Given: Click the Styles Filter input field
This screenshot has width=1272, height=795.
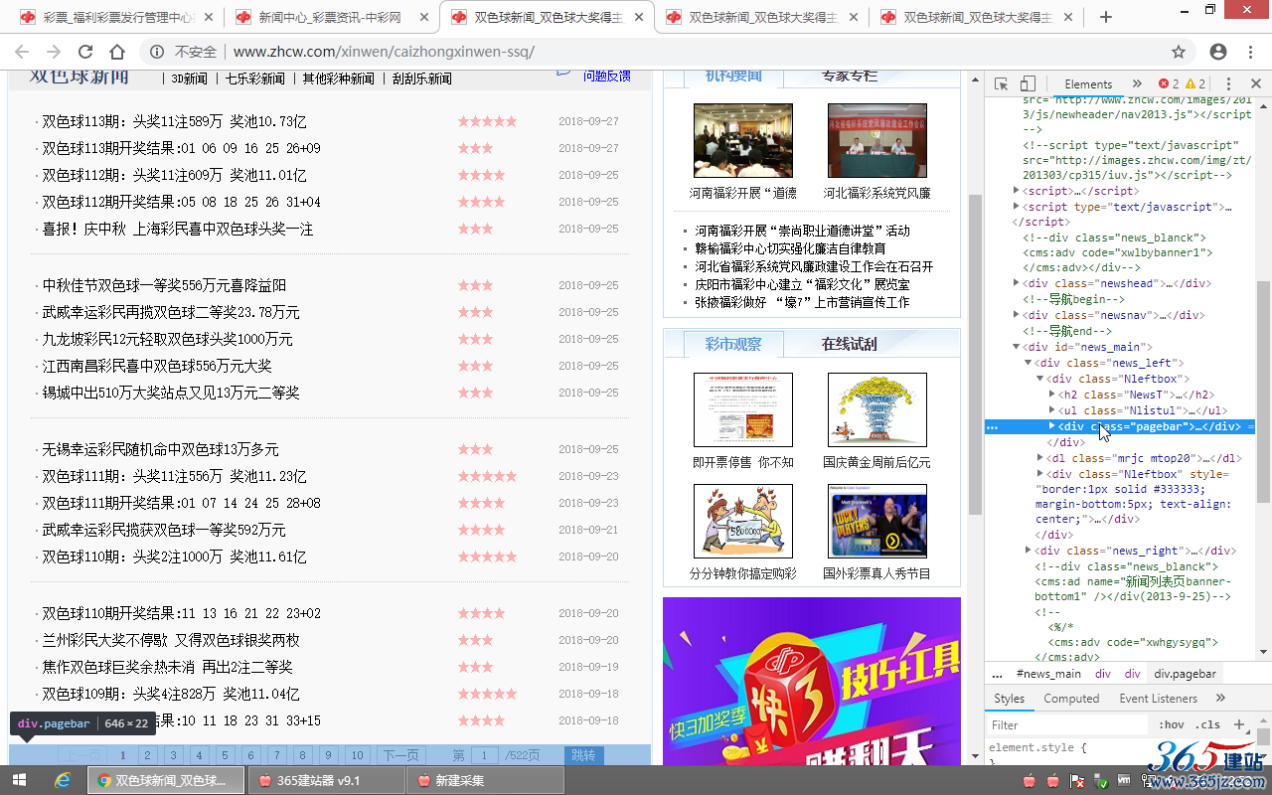Looking at the screenshot, I should tap(1068, 724).
